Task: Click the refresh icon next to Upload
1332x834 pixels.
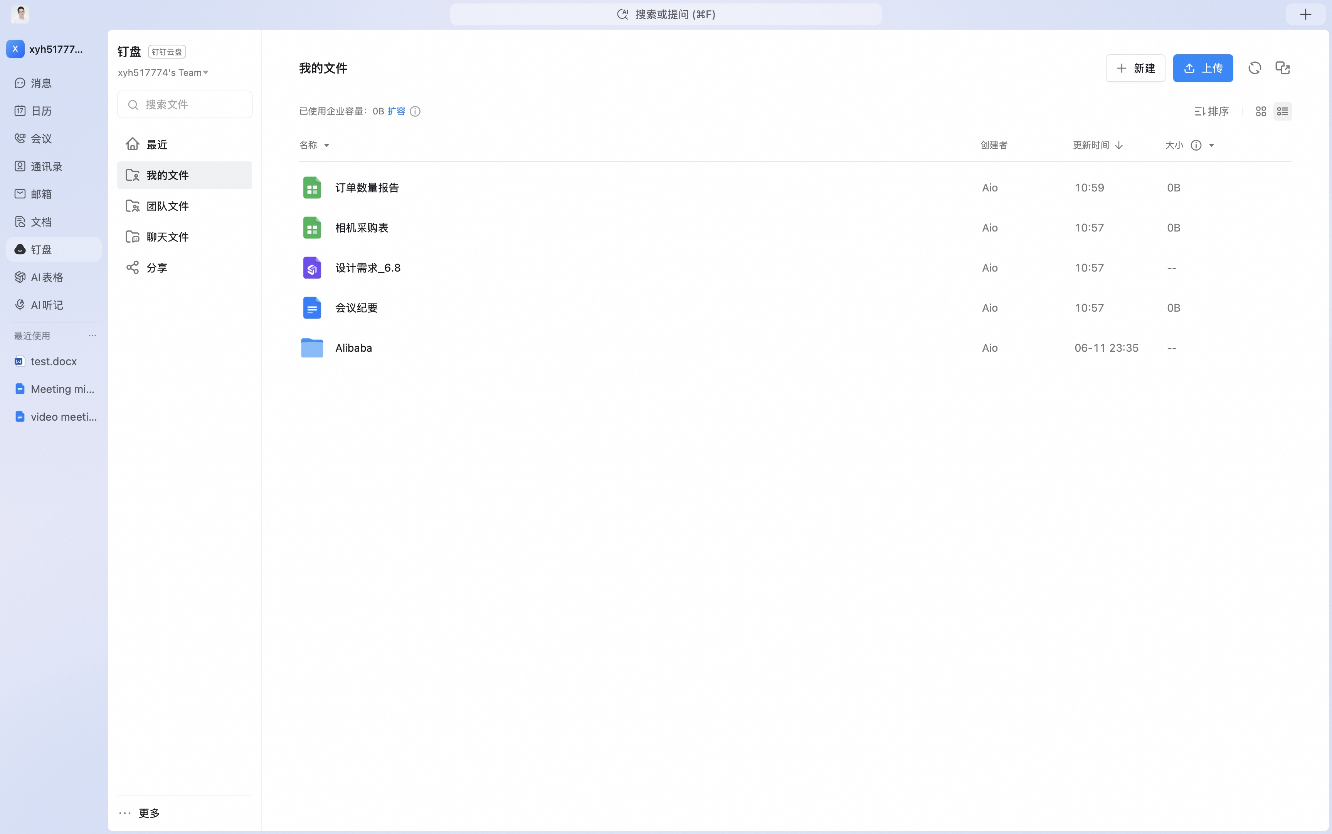Action: pos(1254,68)
